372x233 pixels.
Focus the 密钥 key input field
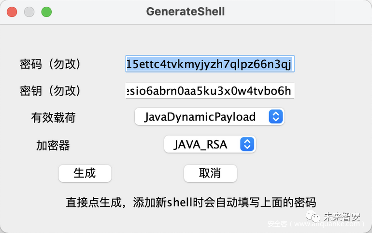(x=209, y=91)
